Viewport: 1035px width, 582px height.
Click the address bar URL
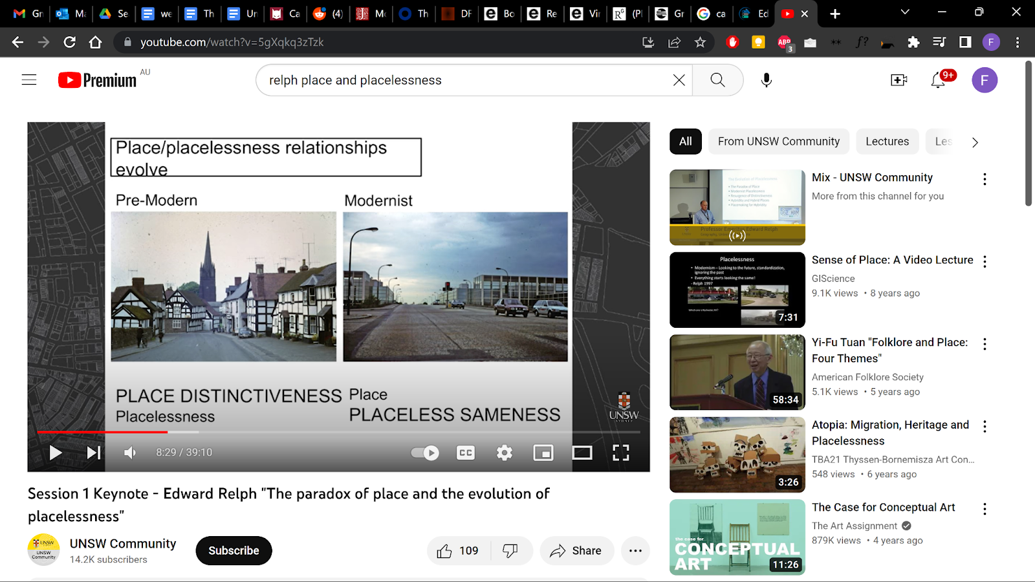(x=232, y=42)
